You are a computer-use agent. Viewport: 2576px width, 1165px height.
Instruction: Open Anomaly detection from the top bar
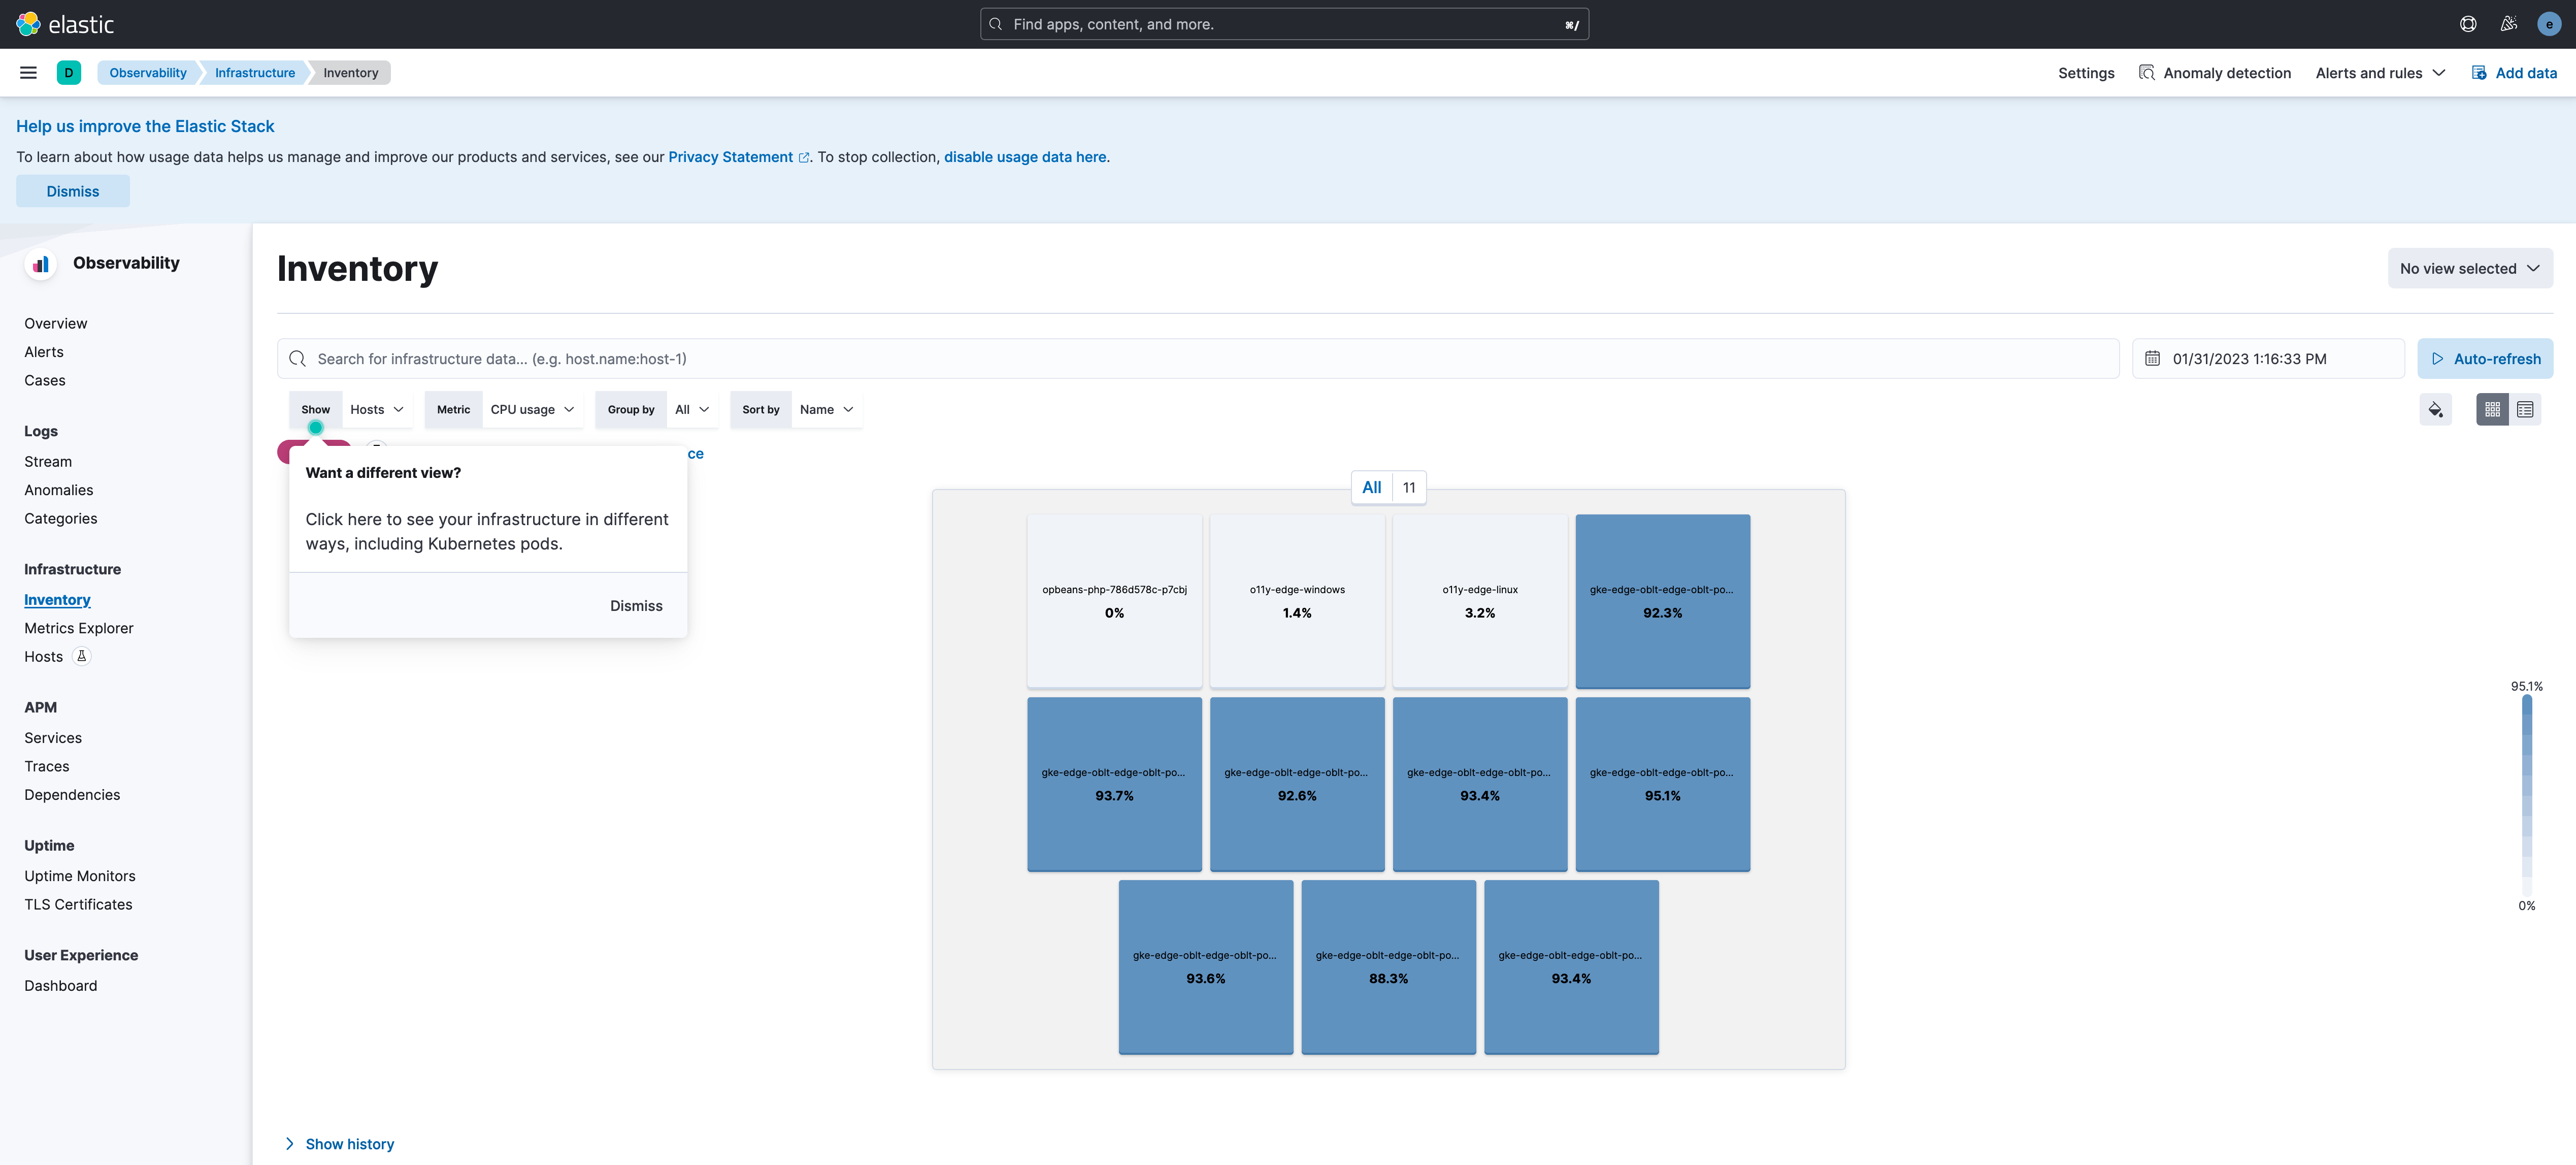[2215, 72]
